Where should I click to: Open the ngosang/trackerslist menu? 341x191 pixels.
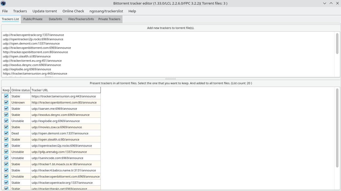[106, 11]
